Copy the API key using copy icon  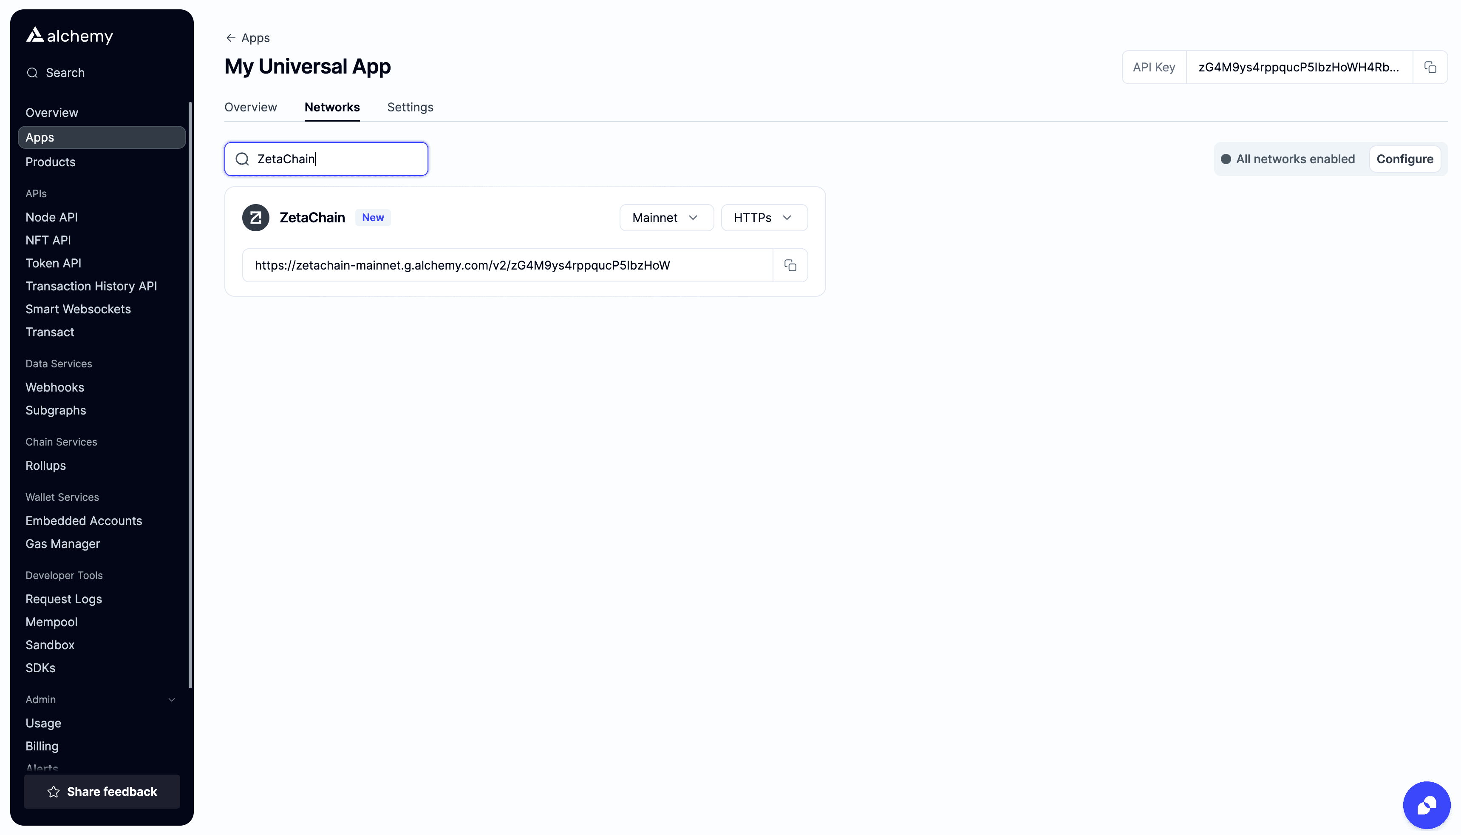tap(1430, 67)
